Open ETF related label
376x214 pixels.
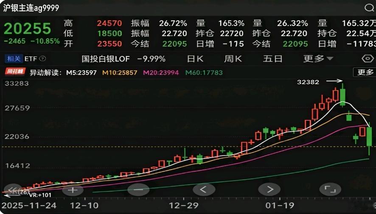[x=31, y=58]
